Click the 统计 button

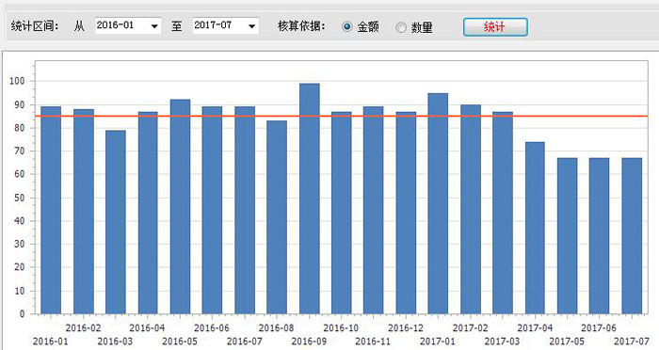[495, 27]
